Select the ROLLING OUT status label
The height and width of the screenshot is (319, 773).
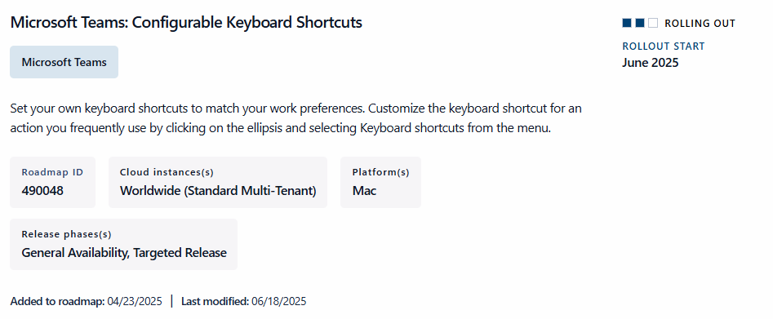(700, 23)
